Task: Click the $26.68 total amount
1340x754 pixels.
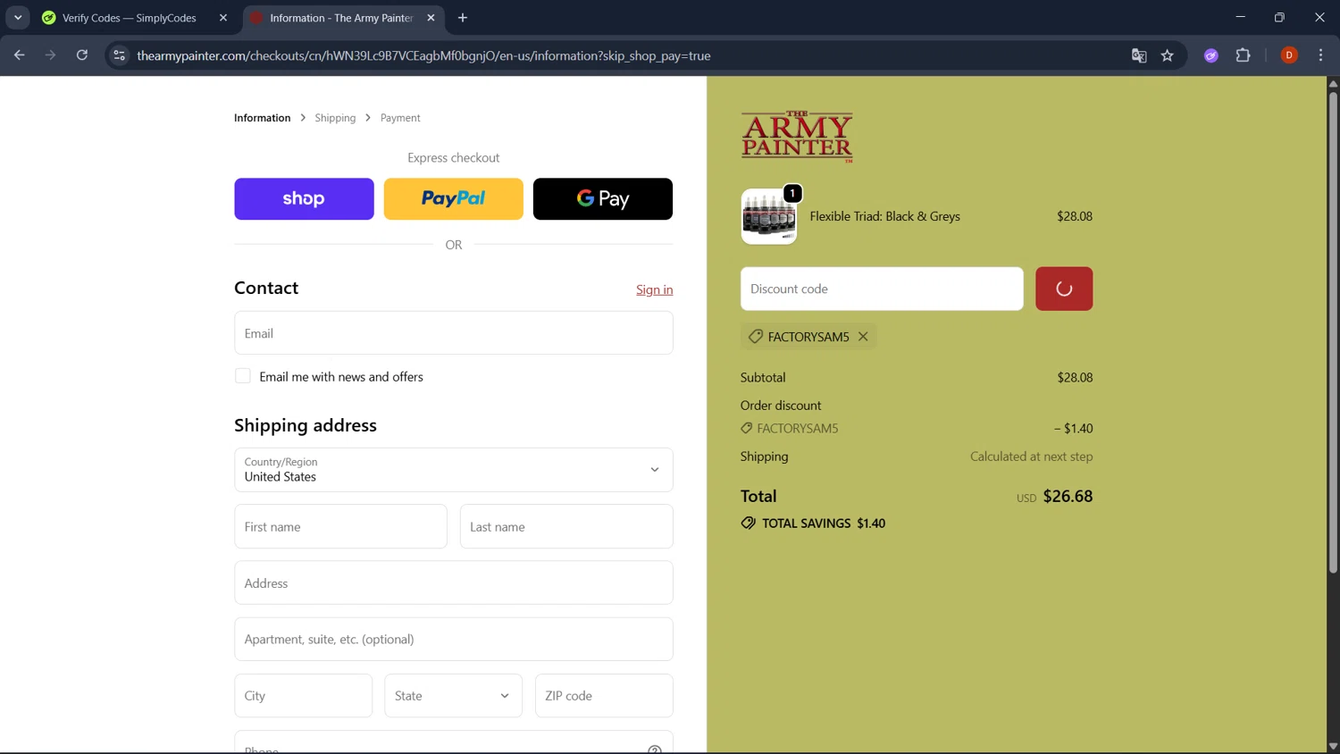Action: point(1068,496)
